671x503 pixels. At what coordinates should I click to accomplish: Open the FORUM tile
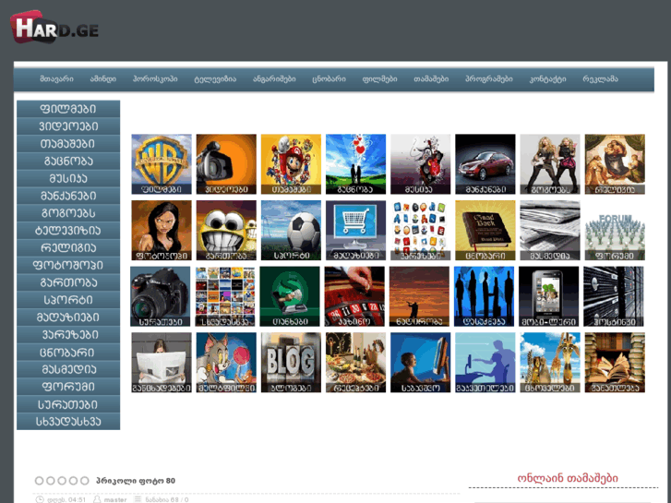615,231
